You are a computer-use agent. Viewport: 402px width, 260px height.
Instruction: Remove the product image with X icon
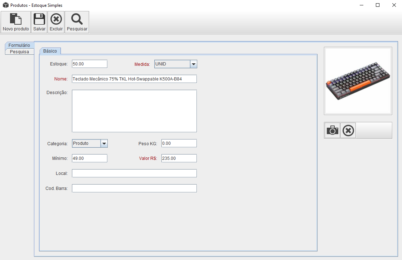click(x=348, y=131)
